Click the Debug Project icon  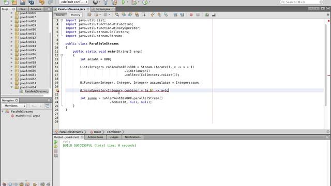(133, 2)
